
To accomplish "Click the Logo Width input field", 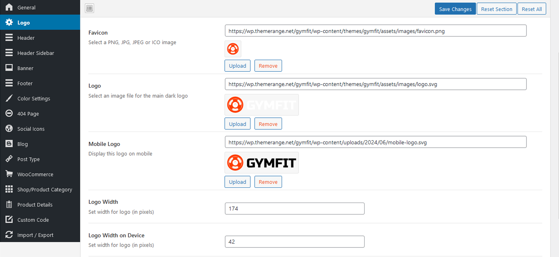I will pos(294,209).
